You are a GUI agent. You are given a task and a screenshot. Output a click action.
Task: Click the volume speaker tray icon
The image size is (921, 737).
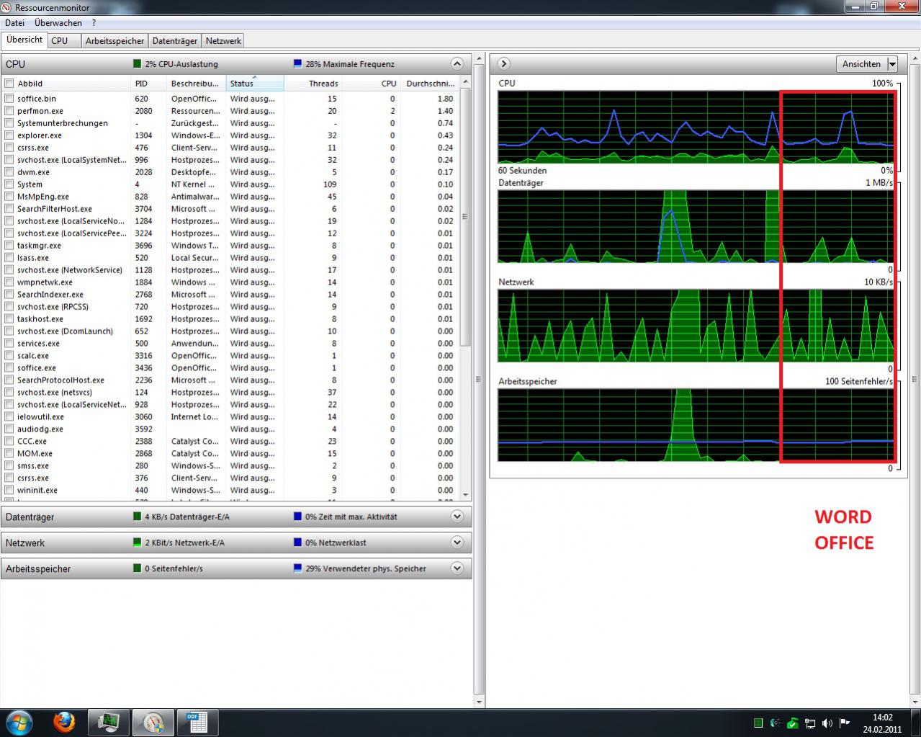point(827,723)
